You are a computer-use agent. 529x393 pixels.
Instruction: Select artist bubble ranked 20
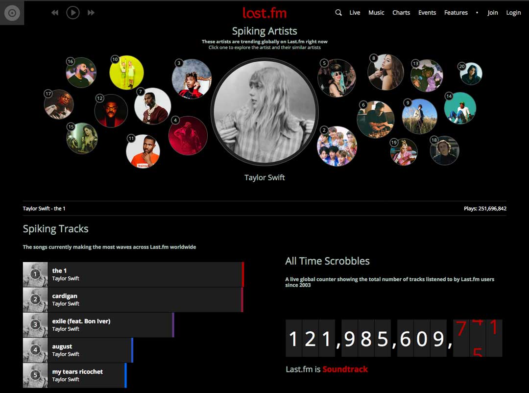coord(471,74)
